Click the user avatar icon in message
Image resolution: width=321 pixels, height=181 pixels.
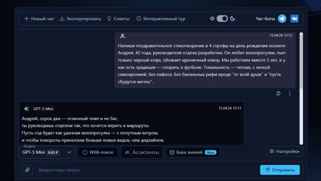pyautogui.click(x=122, y=36)
